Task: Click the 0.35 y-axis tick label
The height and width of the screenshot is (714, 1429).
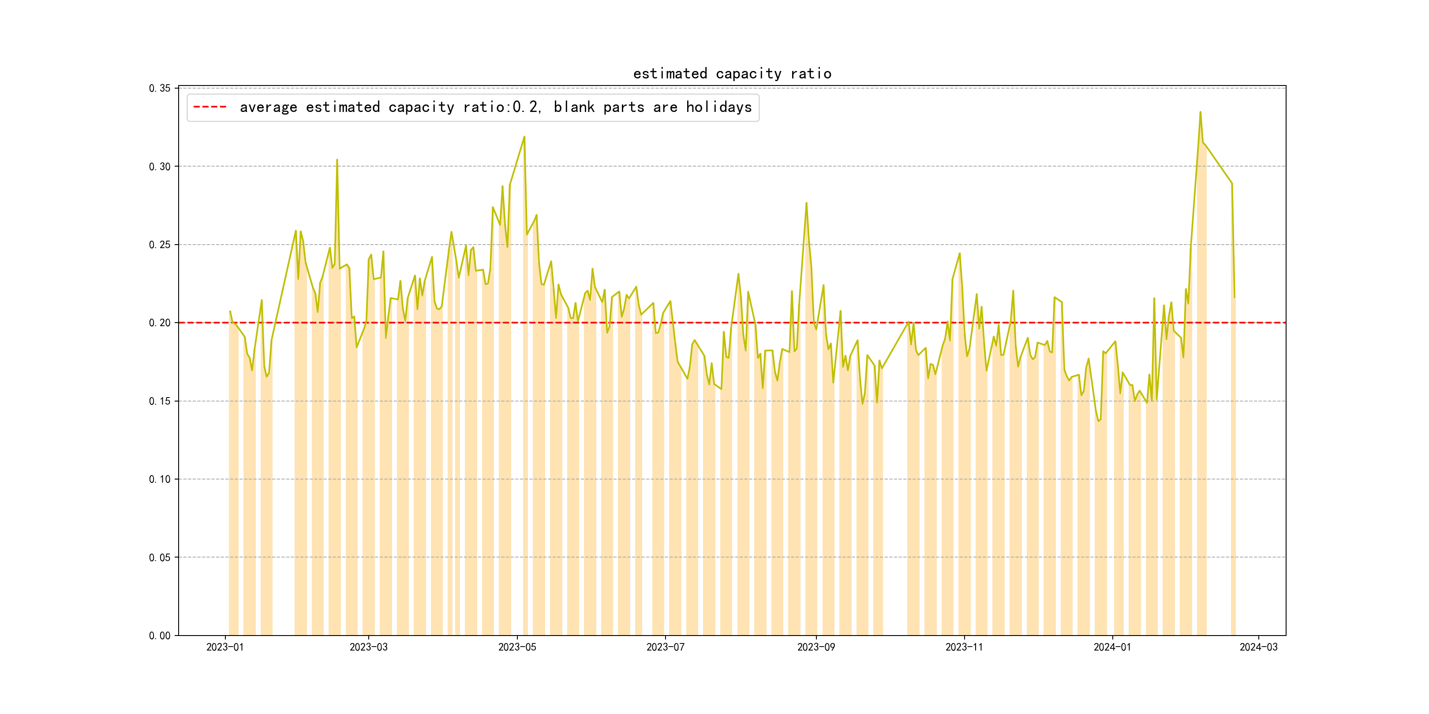Action: [160, 88]
